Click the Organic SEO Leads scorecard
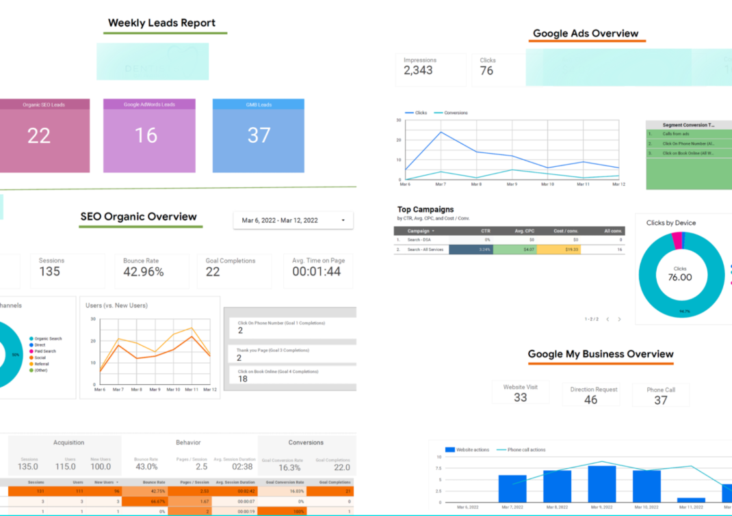 (x=44, y=135)
